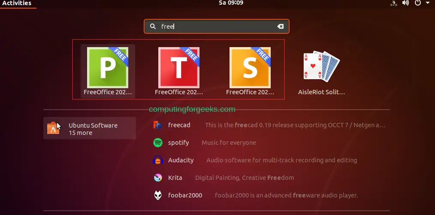The image size is (435, 215).
Task: Select the "foobar2000" result name
Action: coord(185,195)
